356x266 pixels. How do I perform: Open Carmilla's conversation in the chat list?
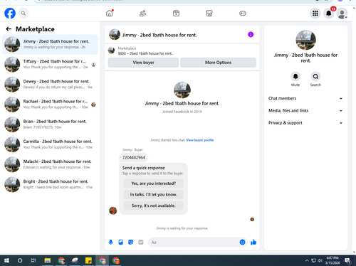50,144
